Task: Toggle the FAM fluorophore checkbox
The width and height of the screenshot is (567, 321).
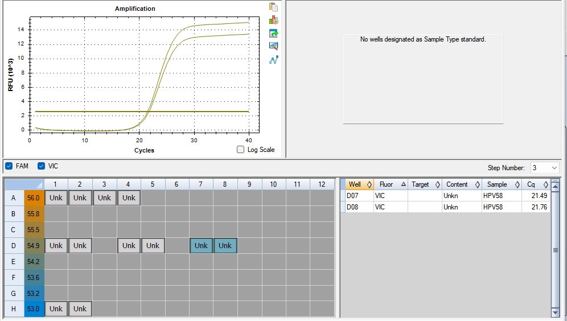Action: click(x=9, y=166)
